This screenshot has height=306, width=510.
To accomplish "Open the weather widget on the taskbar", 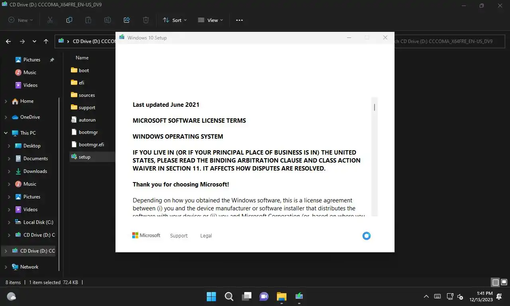I will coord(12,296).
